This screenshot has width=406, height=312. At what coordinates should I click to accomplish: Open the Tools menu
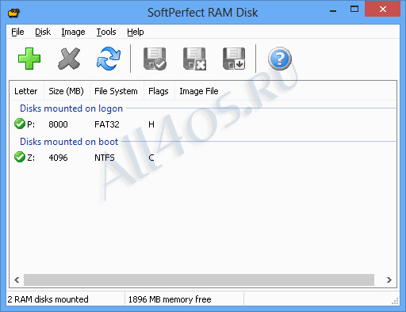click(x=106, y=32)
